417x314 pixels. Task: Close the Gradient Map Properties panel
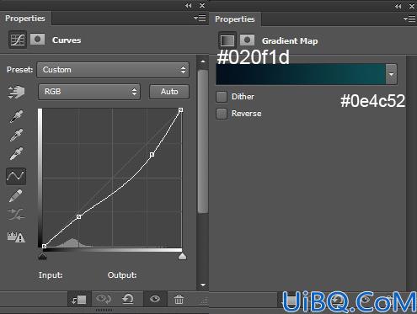412,6
